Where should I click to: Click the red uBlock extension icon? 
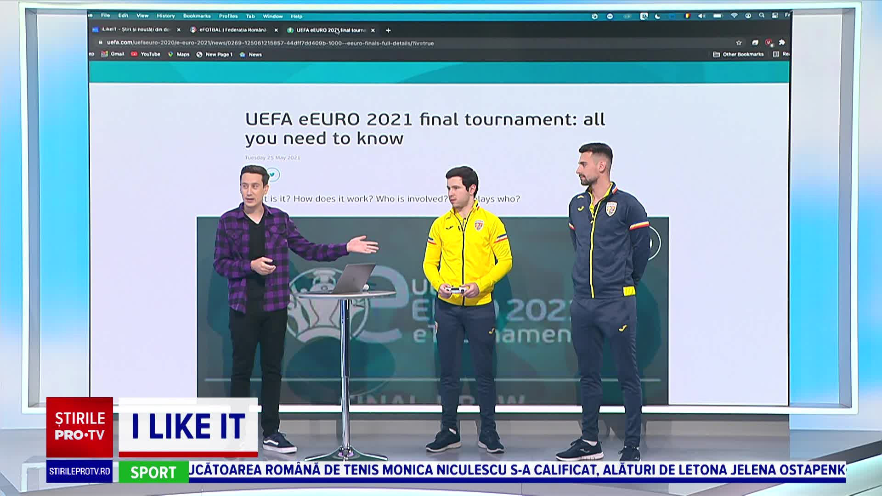tap(769, 42)
